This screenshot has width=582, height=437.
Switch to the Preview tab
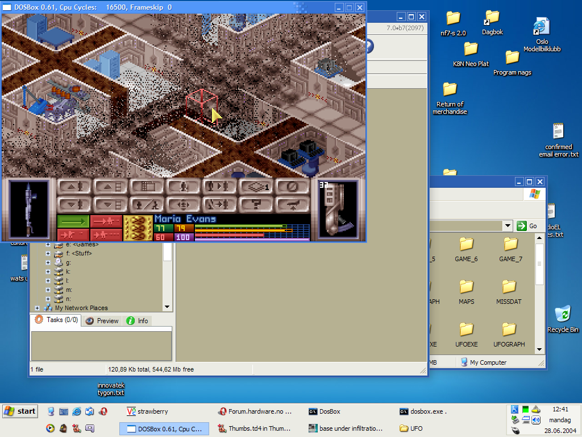(102, 321)
